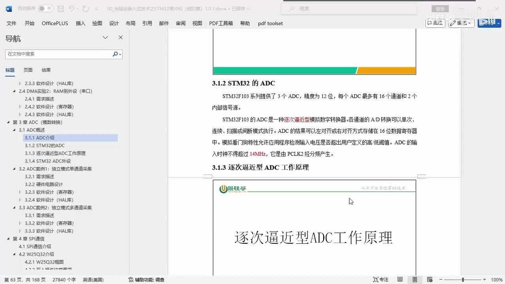Switch to the 结果 navigation tab

coord(46,70)
